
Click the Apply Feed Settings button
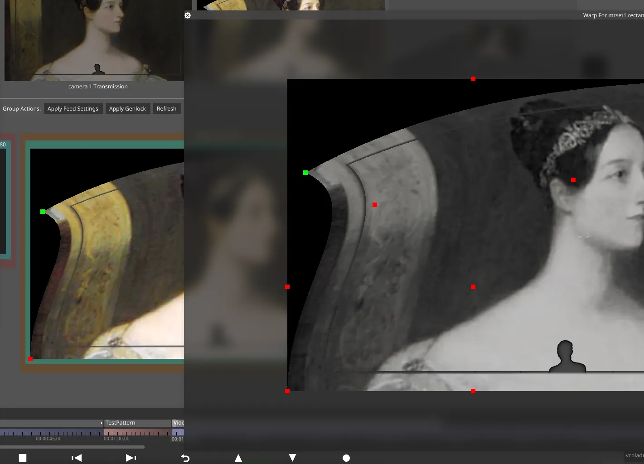73,109
